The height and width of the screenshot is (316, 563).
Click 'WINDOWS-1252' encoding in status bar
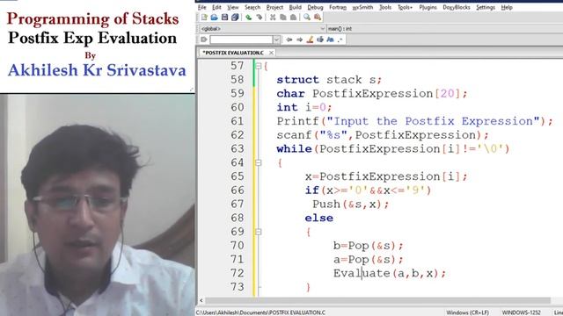(522, 312)
